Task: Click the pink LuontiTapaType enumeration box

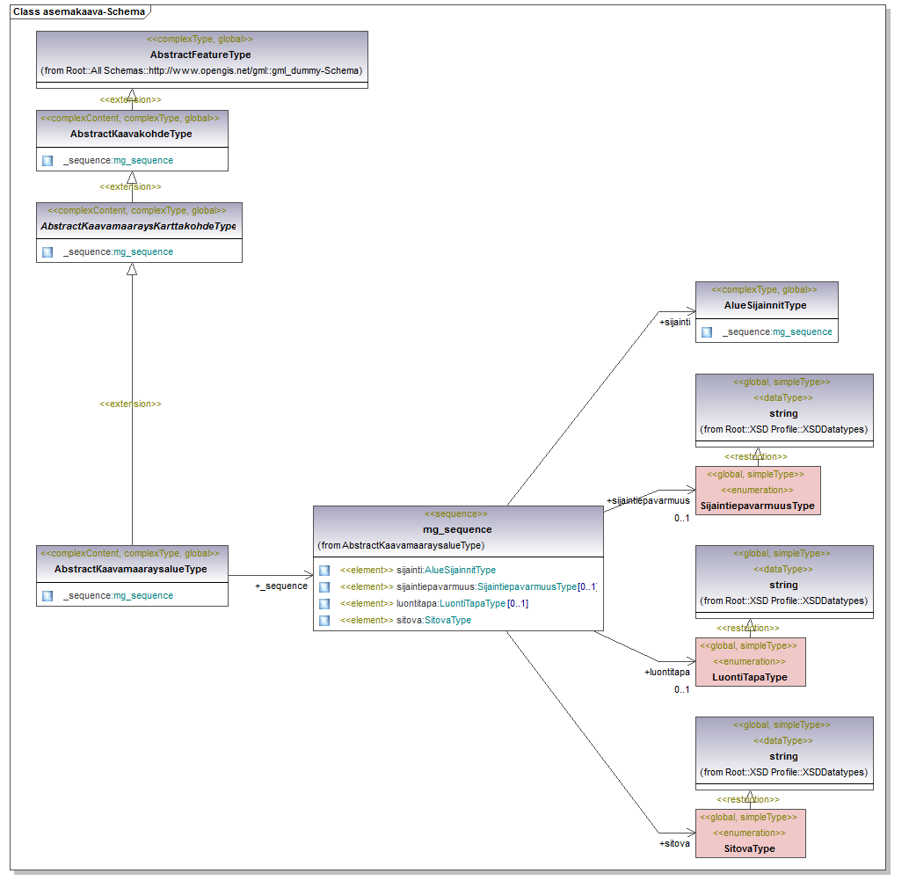Action: click(749, 662)
